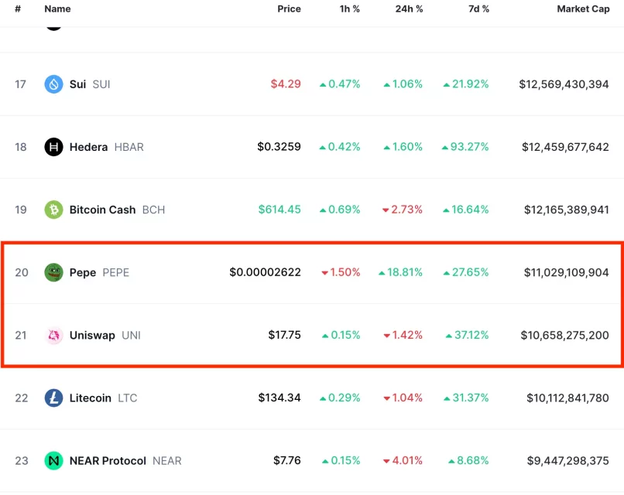Click the NEAR Protocol logo

[x=52, y=460]
